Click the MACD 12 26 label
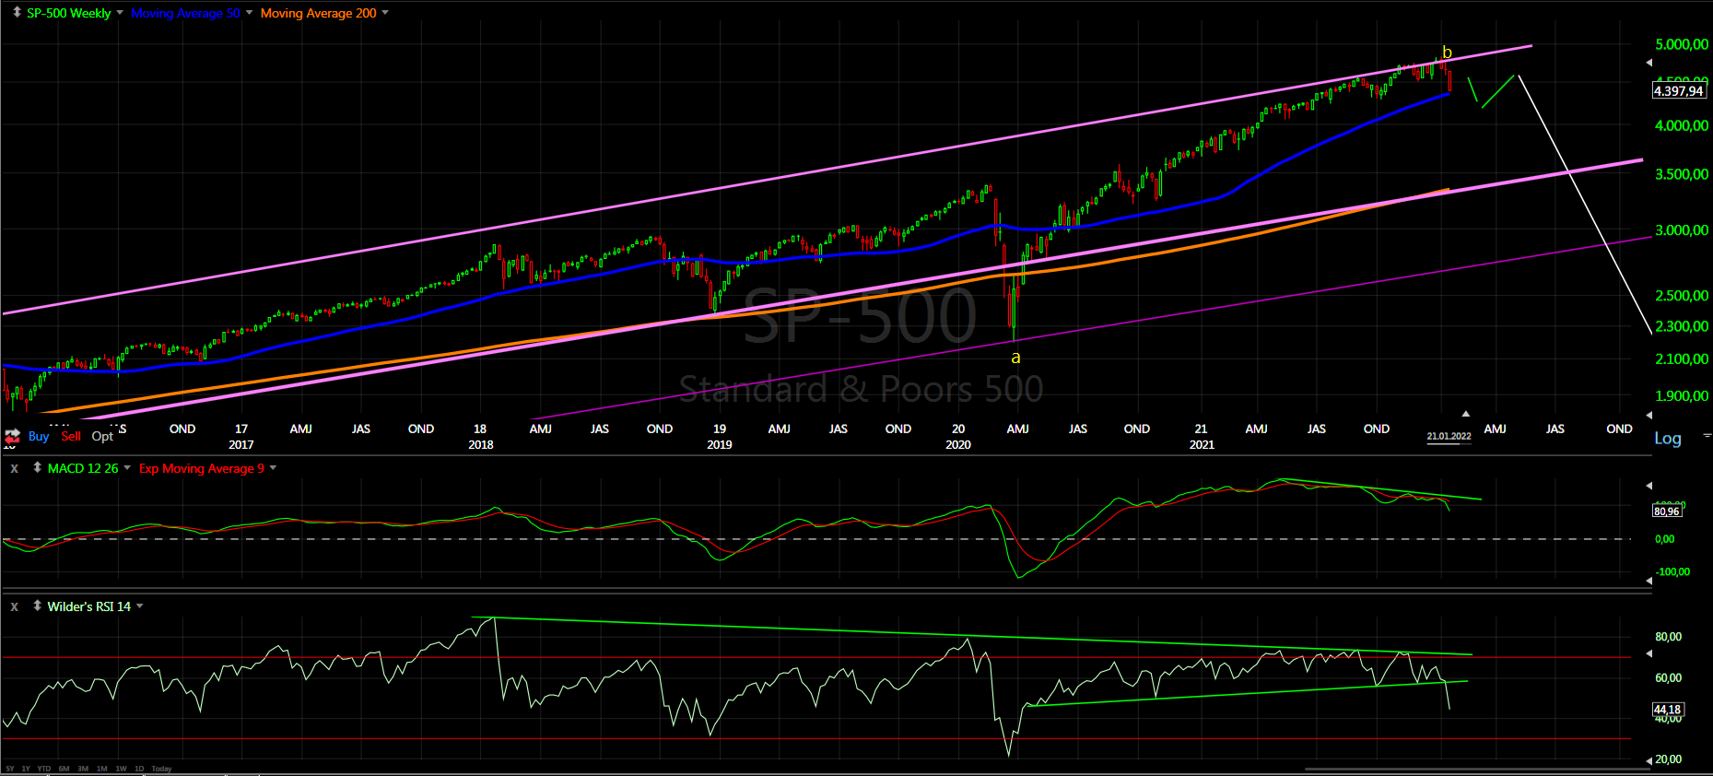The width and height of the screenshot is (1713, 776). pos(83,468)
